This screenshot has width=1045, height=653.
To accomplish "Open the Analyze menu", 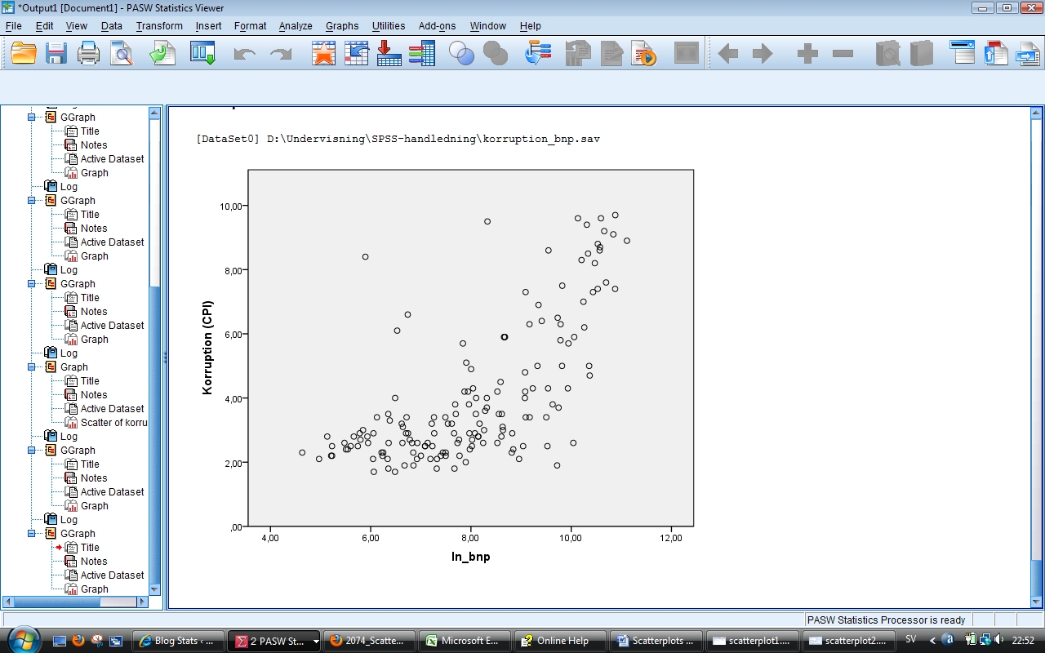I will click(295, 25).
